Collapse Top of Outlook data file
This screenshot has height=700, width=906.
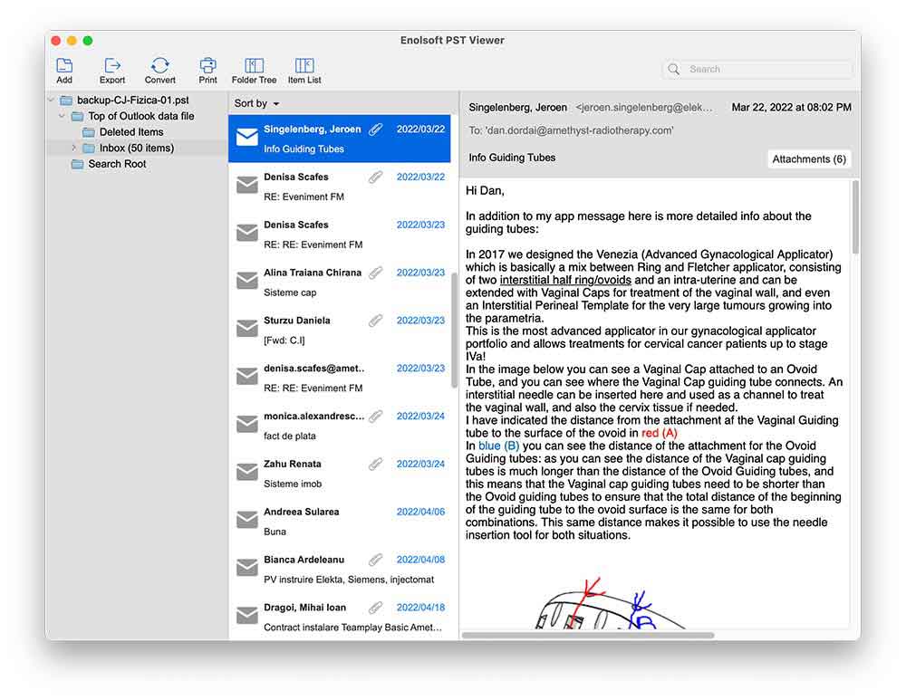tap(63, 116)
